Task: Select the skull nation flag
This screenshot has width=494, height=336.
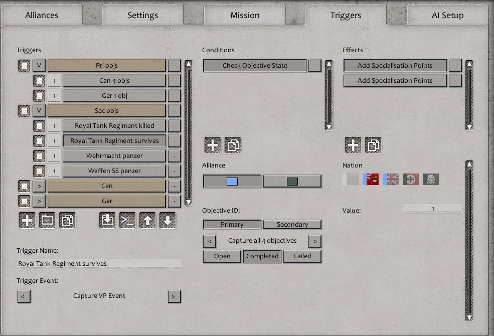Action: click(430, 179)
